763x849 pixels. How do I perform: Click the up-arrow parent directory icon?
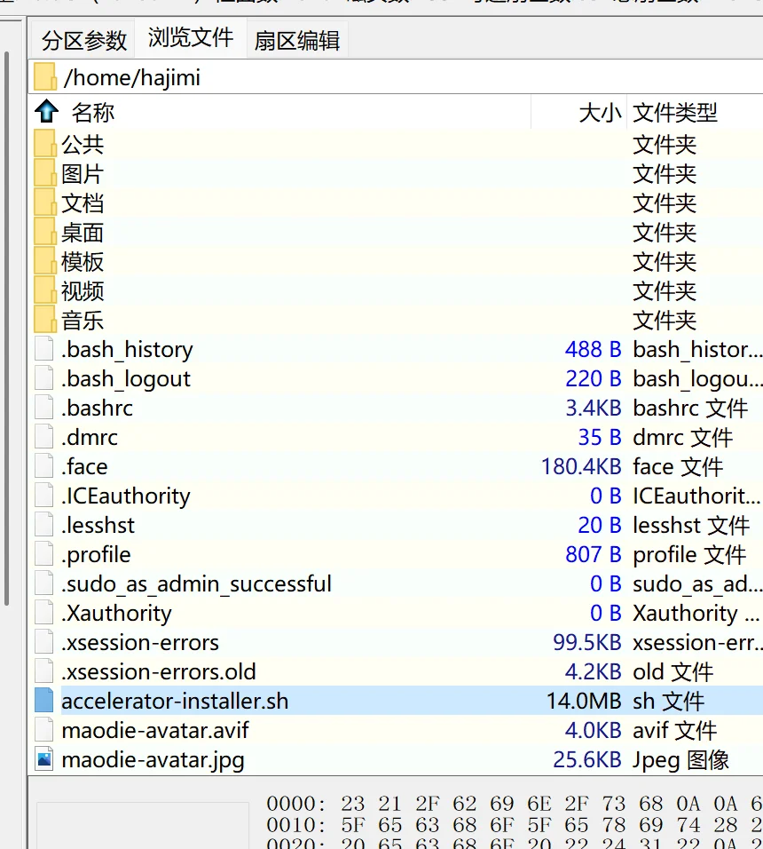click(46, 112)
